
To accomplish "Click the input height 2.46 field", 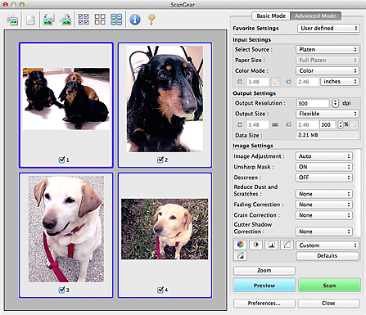I will (308, 82).
